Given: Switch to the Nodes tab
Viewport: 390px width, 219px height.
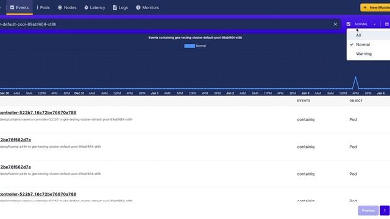Looking at the screenshot, I should tap(67, 7).
